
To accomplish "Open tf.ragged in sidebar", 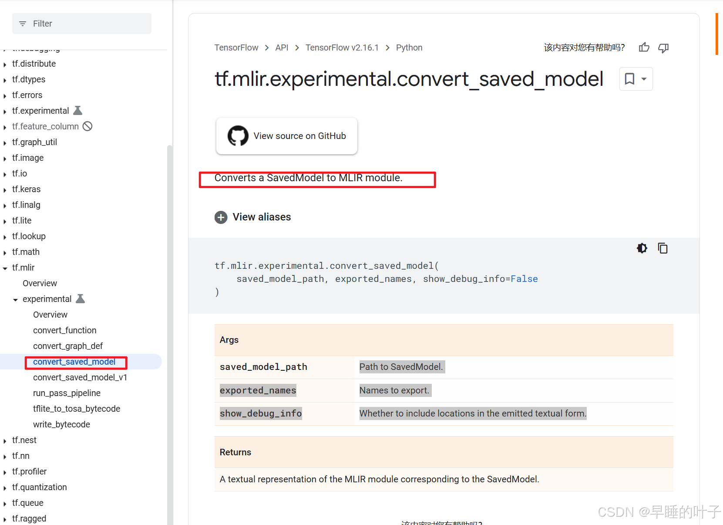I will click(29, 518).
